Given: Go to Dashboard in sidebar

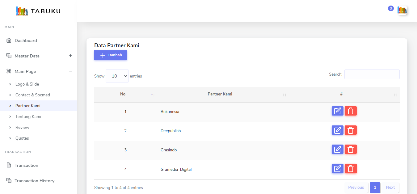Looking at the screenshot, I should pos(26,40).
